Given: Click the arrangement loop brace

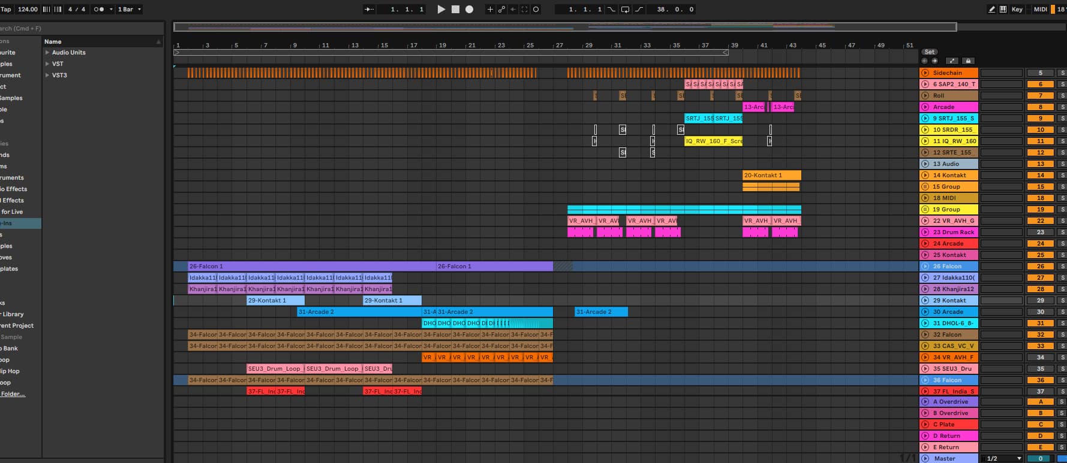Looking at the screenshot, I should pyautogui.click(x=451, y=53).
